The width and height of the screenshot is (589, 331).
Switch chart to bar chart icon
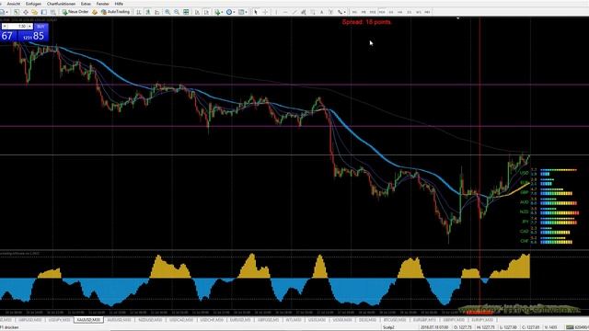click(139, 12)
